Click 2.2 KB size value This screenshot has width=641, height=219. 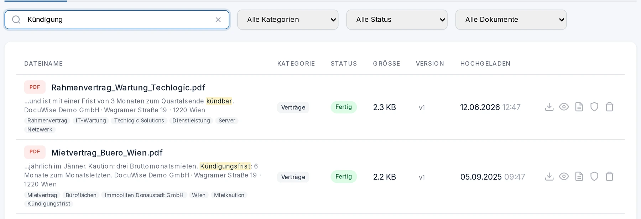[x=385, y=177]
